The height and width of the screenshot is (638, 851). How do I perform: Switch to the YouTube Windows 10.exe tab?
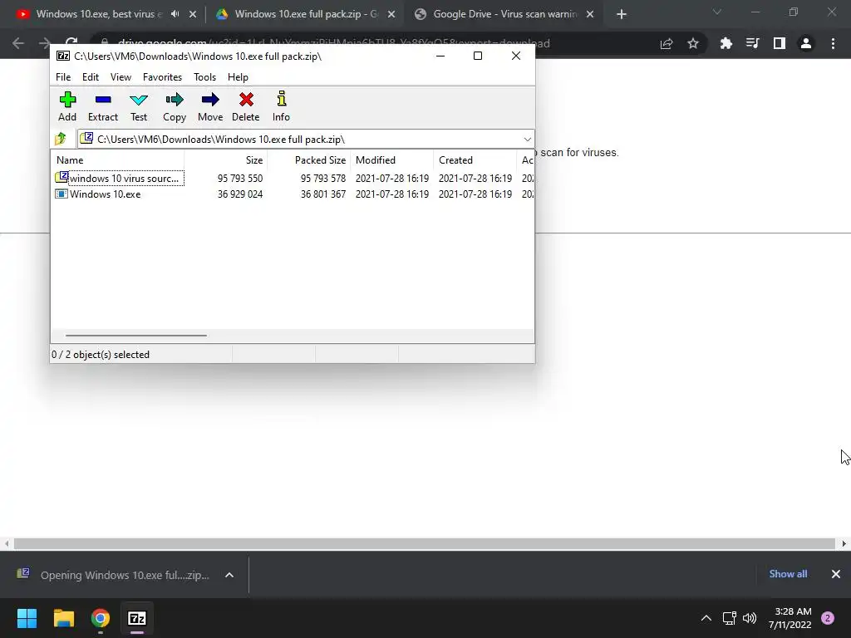98,14
